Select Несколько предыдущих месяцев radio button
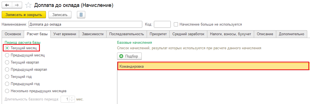The height and width of the screenshot is (104, 310). pos(7,91)
